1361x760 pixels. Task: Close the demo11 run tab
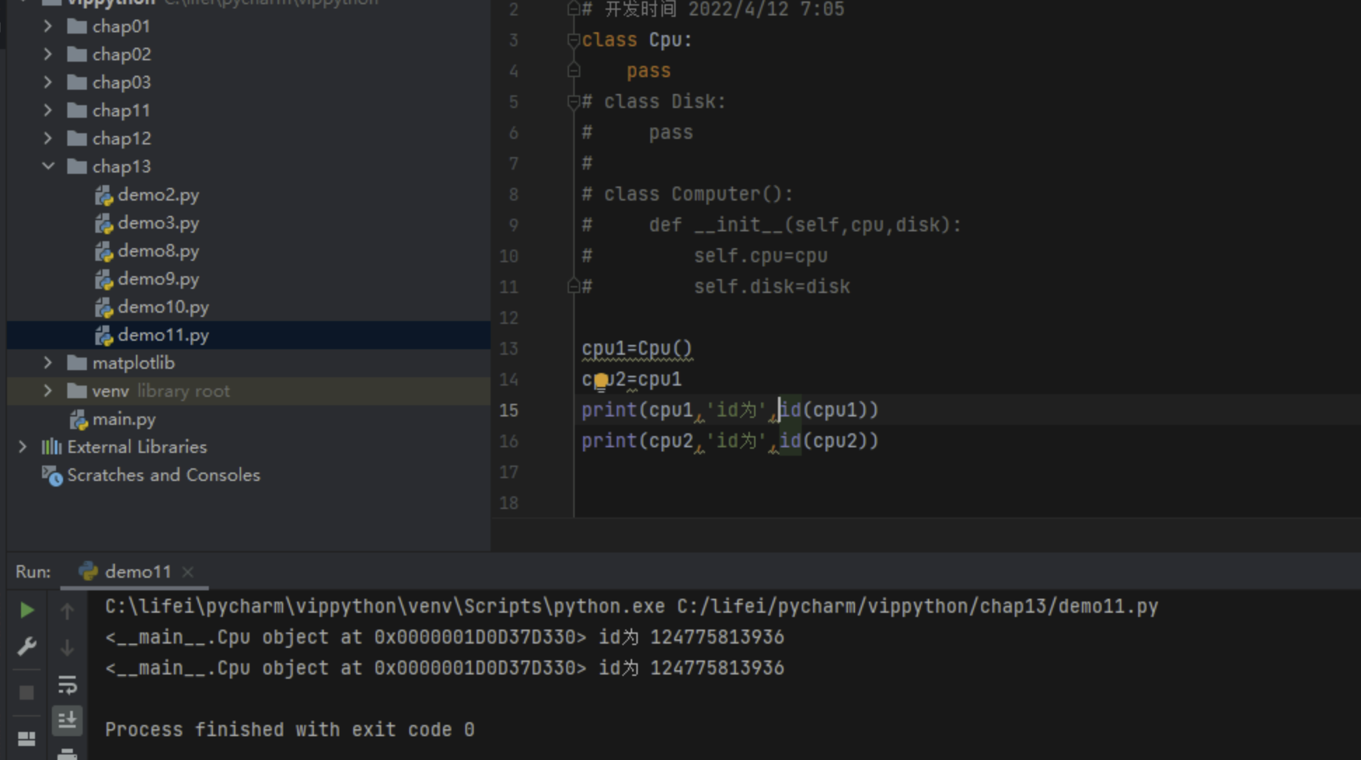tap(188, 571)
